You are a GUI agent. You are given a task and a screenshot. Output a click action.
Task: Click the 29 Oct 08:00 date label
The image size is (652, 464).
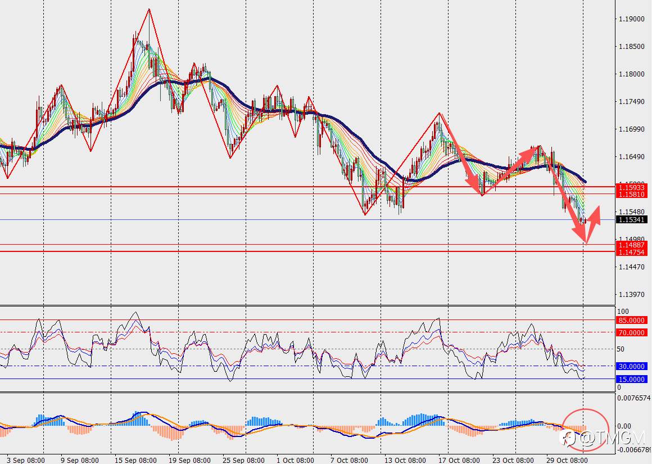[567, 460]
